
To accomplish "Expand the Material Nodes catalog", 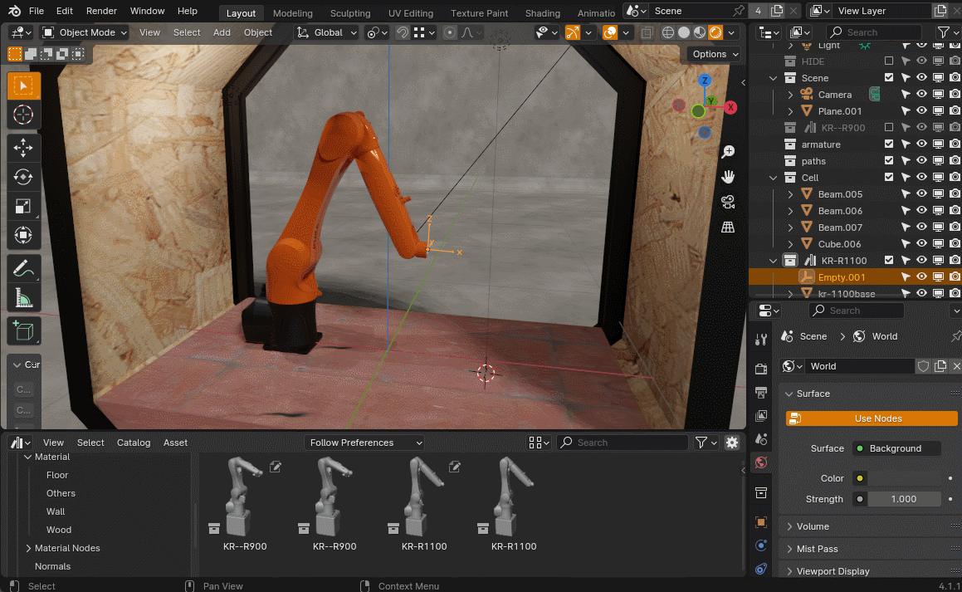I will (28, 548).
